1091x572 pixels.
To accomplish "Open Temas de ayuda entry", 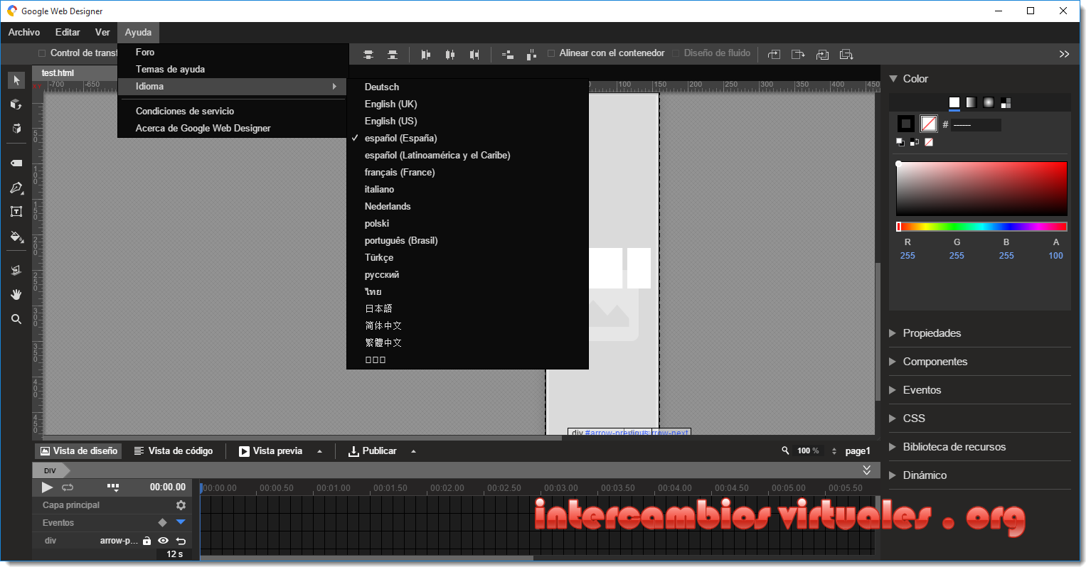I will 233,69.
